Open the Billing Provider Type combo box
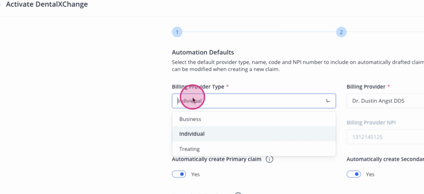 point(254,101)
